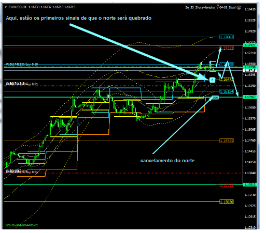Click the 1.17663 teal level price tag
This screenshot has height=233, width=266.
tap(227, 37)
